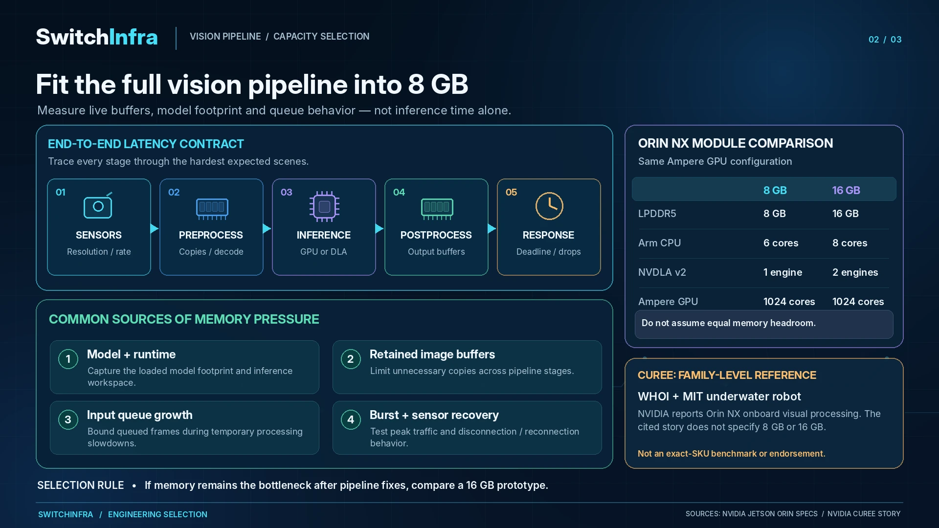Click 'COMMON SOURCES OF MEMORY PRESSURE' heading
The image size is (939, 528).
[184, 319]
